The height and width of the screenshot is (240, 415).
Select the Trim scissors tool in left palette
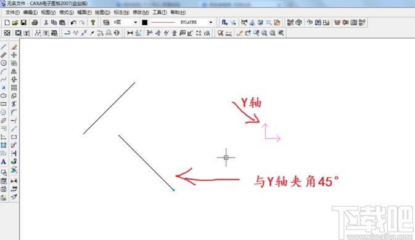tap(14, 104)
